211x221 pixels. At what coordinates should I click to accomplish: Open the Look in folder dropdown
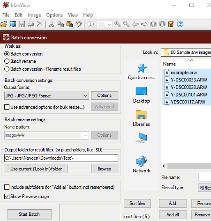click(x=186, y=52)
